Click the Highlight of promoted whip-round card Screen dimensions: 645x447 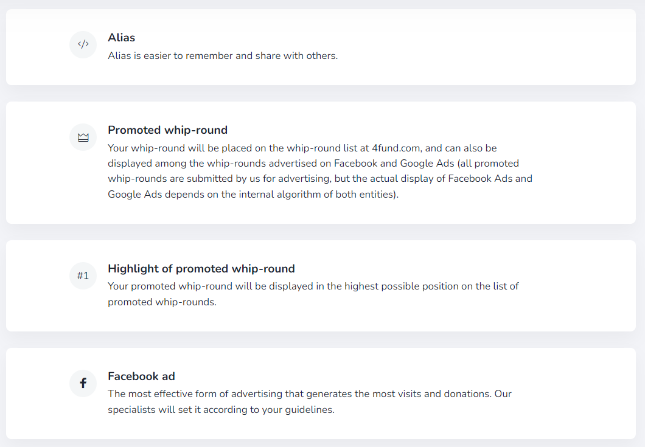321,286
